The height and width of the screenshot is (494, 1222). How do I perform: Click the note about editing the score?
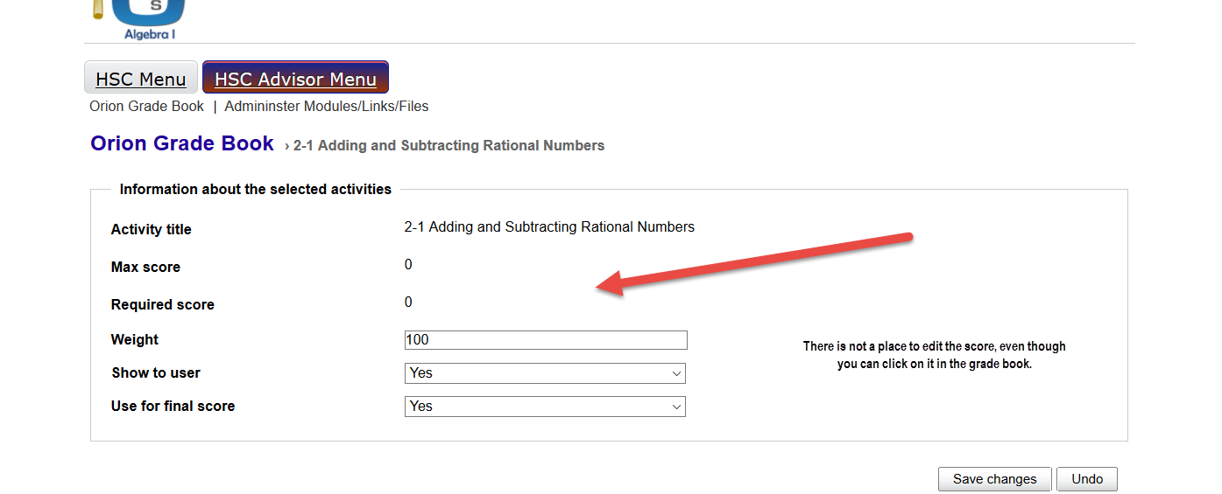(934, 355)
